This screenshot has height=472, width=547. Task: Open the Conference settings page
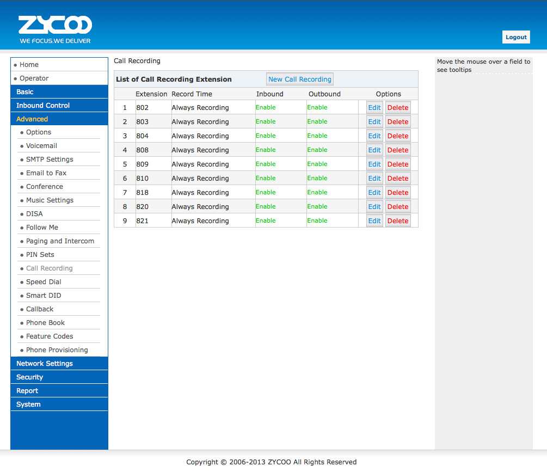[45, 187]
